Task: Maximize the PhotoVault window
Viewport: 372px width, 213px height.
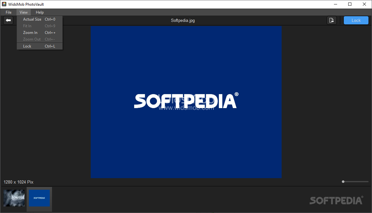Action: coord(350,4)
